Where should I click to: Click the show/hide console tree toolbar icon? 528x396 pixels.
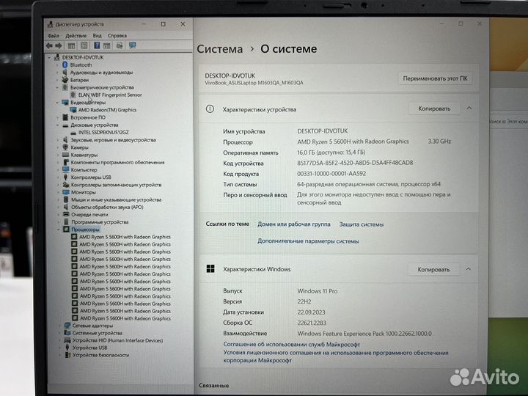[71, 45]
